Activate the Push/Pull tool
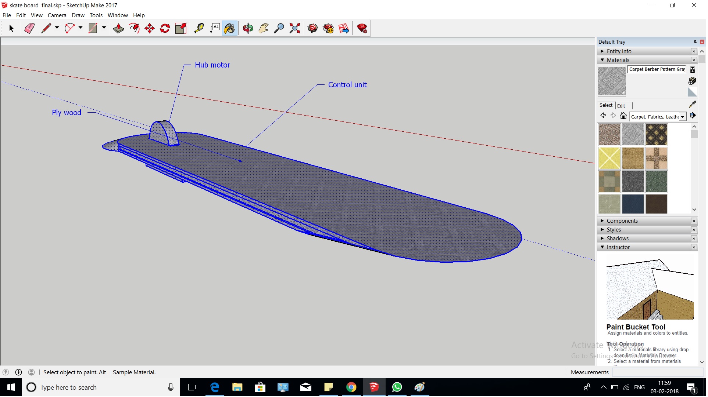Screen dimensions: 708x397 118,28
